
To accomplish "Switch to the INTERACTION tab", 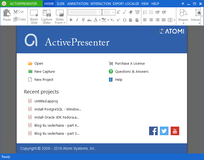I will [x=101, y=4].
